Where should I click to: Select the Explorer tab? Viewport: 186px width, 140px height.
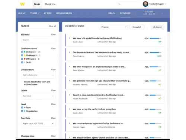click(x=125, y=13)
